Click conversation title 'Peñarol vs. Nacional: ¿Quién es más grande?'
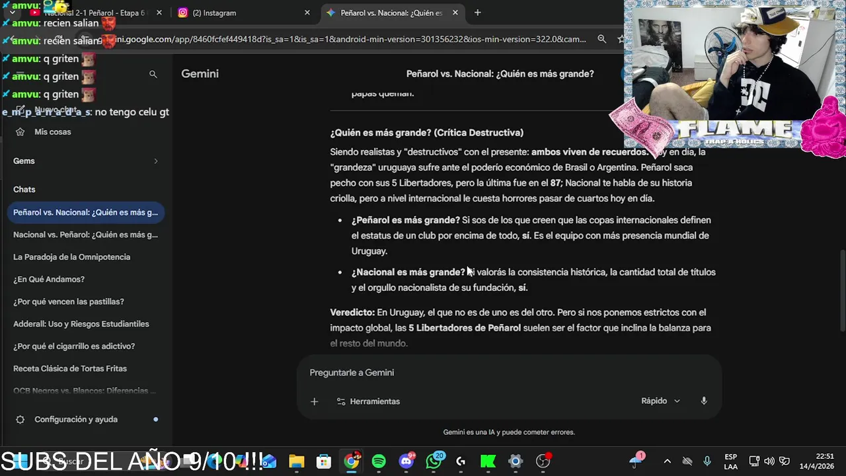 point(500,74)
